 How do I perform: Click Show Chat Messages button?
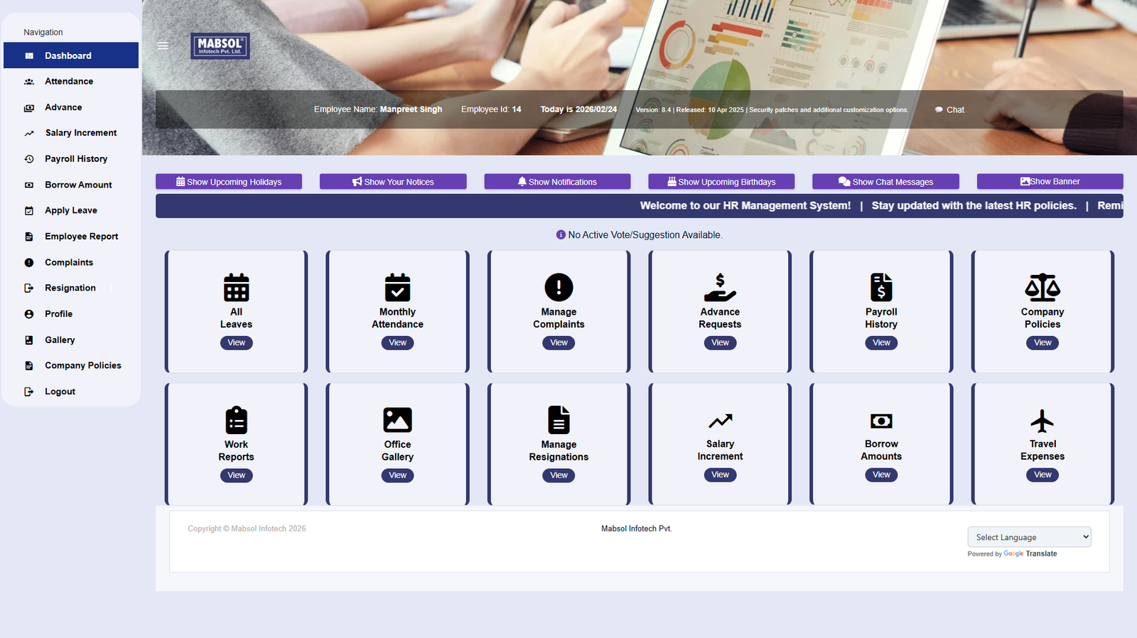(x=885, y=182)
